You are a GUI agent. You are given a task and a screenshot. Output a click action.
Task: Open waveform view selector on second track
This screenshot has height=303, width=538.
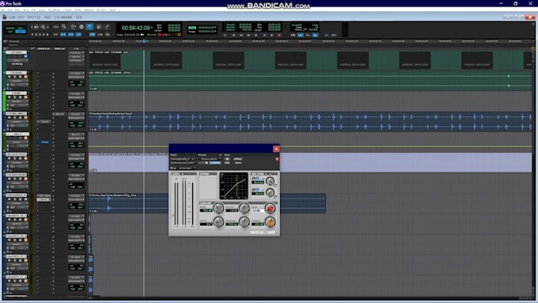pyautogui.click(x=17, y=81)
